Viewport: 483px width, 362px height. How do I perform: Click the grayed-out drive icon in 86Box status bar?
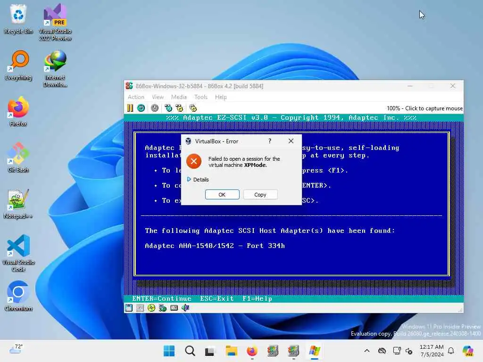click(140, 308)
